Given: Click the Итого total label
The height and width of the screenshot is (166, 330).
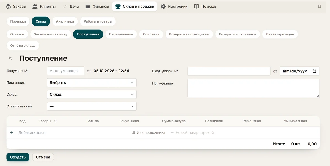Looking at the screenshot, I should pos(279,144).
